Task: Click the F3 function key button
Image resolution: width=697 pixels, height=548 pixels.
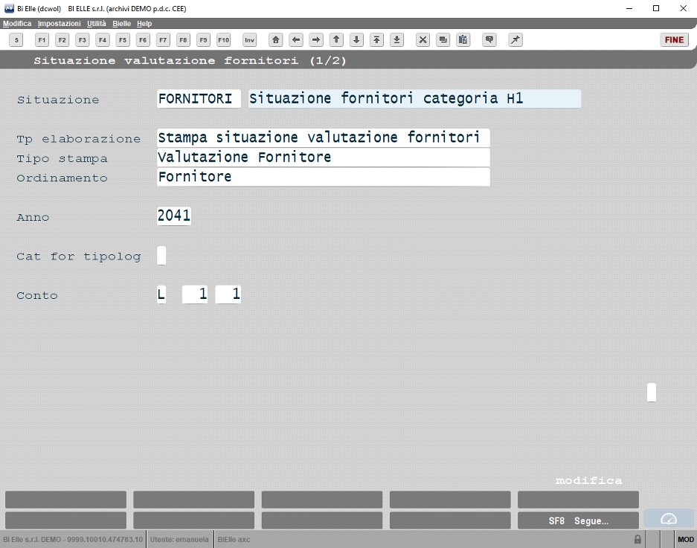Action: click(x=83, y=40)
